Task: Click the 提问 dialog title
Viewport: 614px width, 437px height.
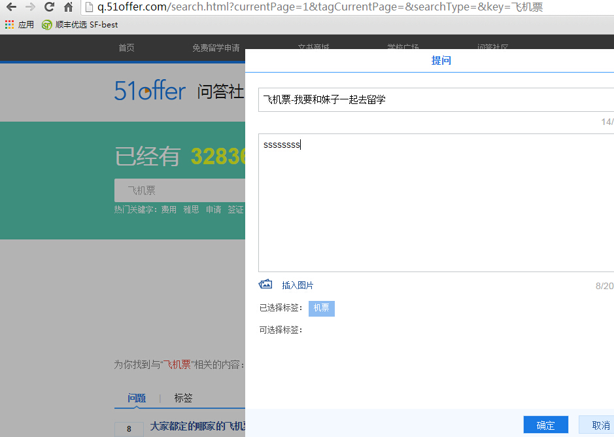Action: (441, 60)
